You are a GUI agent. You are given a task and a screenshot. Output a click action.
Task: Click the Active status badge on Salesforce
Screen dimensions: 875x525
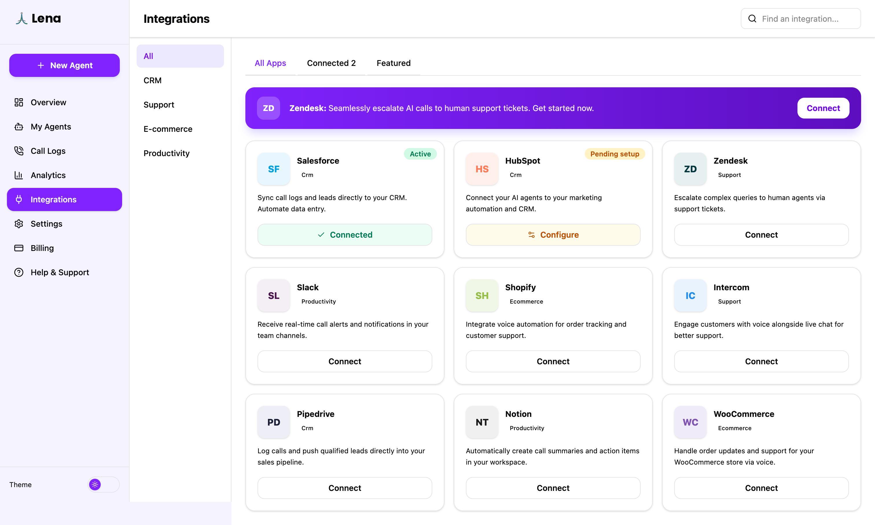click(420, 154)
